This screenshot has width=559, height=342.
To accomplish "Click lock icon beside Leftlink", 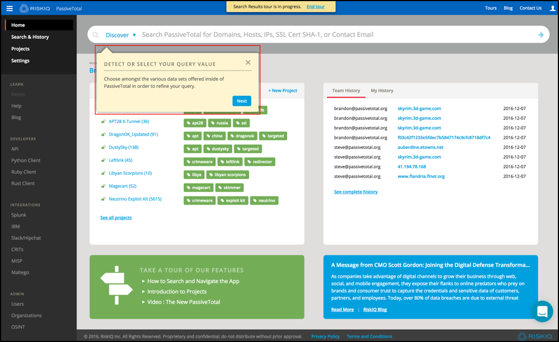I will (x=103, y=161).
